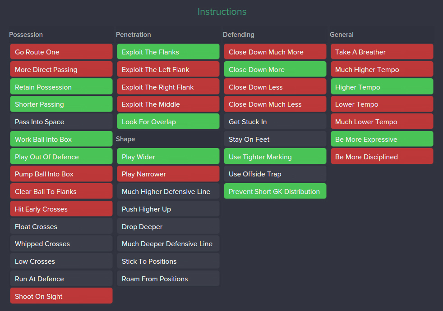Disable Prevent Short GK Distribution
This screenshot has height=311, width=443.
tap(275, 192)
